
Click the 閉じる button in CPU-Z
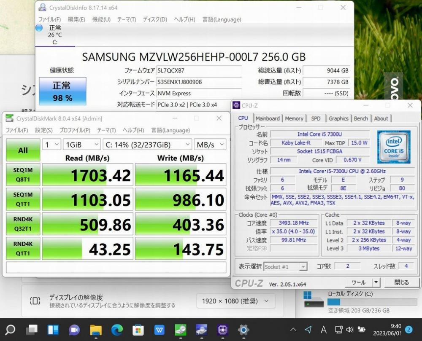tap(402, 282)
